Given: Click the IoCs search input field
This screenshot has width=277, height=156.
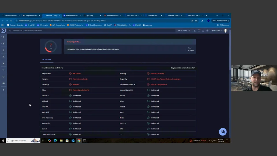Looking at the screenshot, I should pos(92,31).
